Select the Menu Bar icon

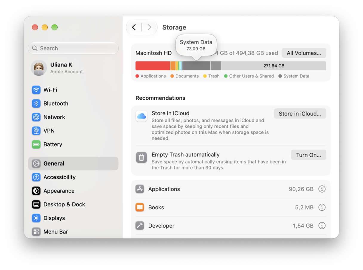pos(36,232)
